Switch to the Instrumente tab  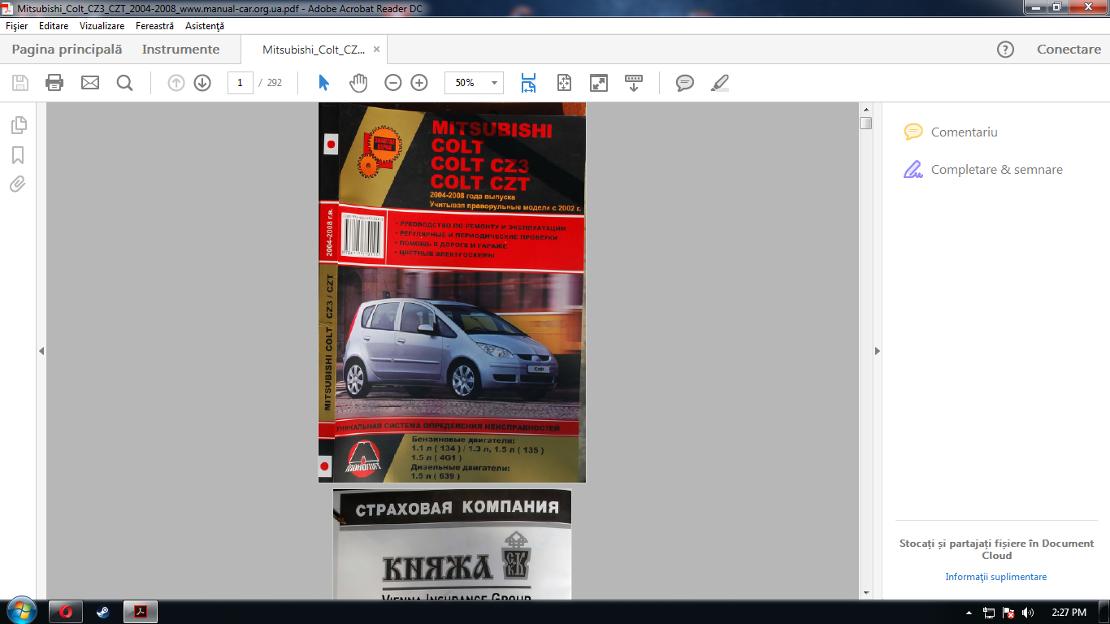coord(180,50)
